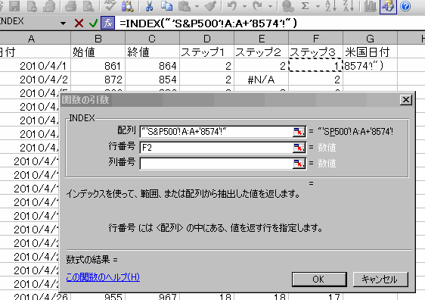Select column F header
The width and height of the screenshot is (425, 300).
(x=316, y=39)
